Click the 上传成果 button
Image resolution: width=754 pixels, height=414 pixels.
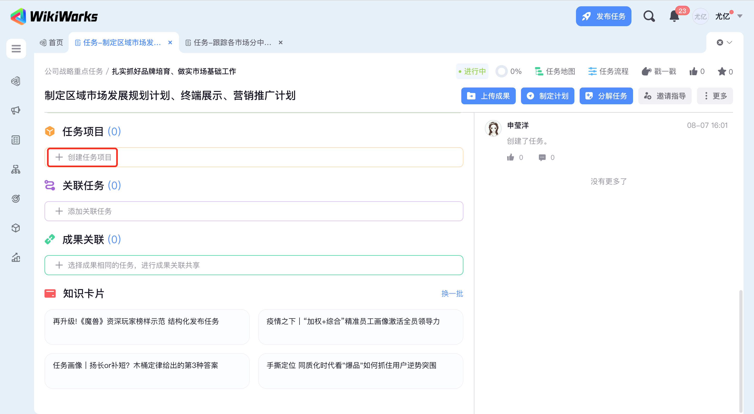point(488,96)
